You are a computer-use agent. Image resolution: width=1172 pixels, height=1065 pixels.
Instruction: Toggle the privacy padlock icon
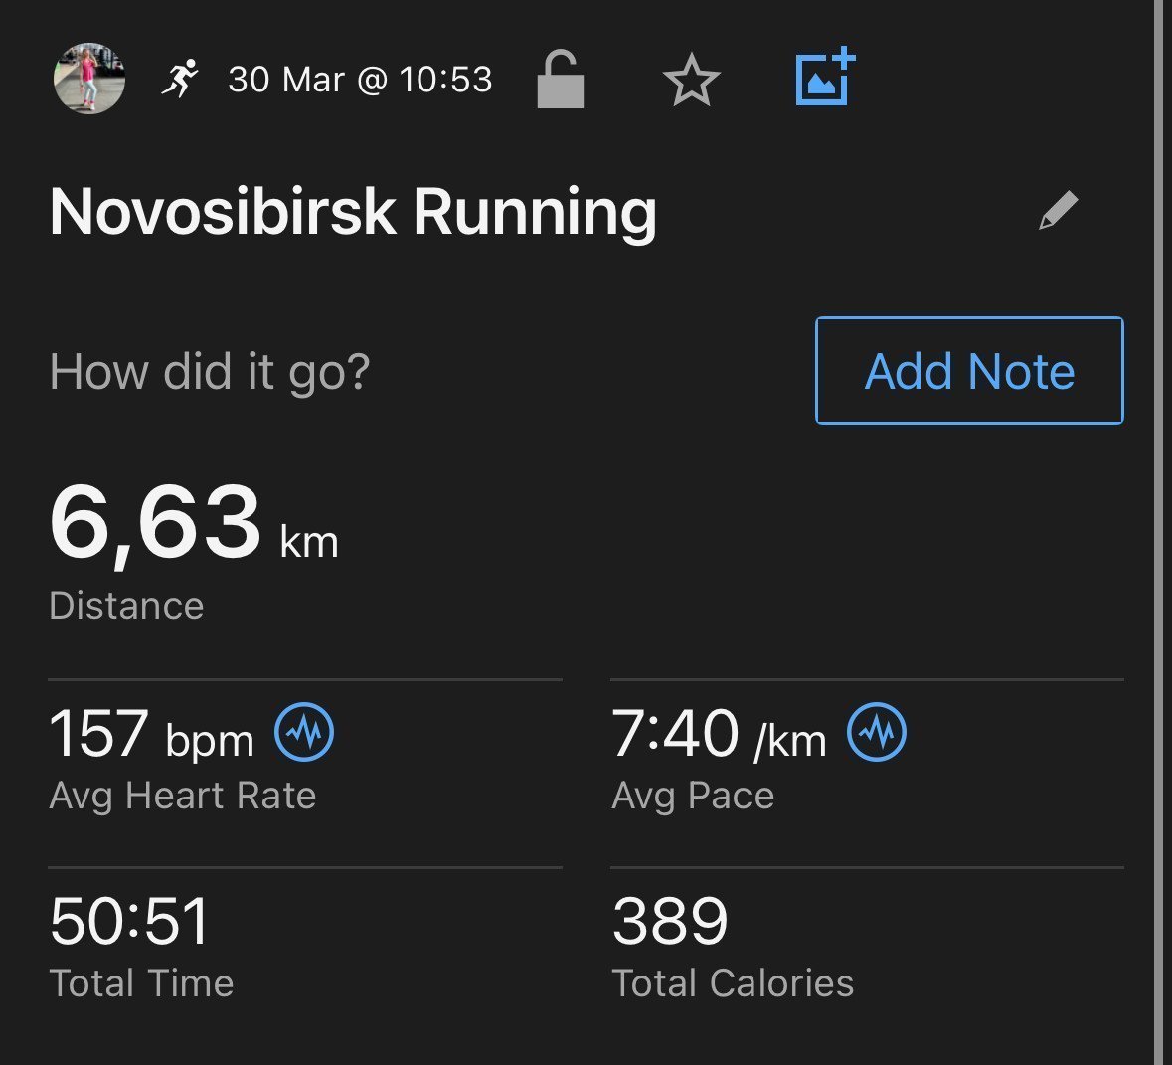(560, 80)
